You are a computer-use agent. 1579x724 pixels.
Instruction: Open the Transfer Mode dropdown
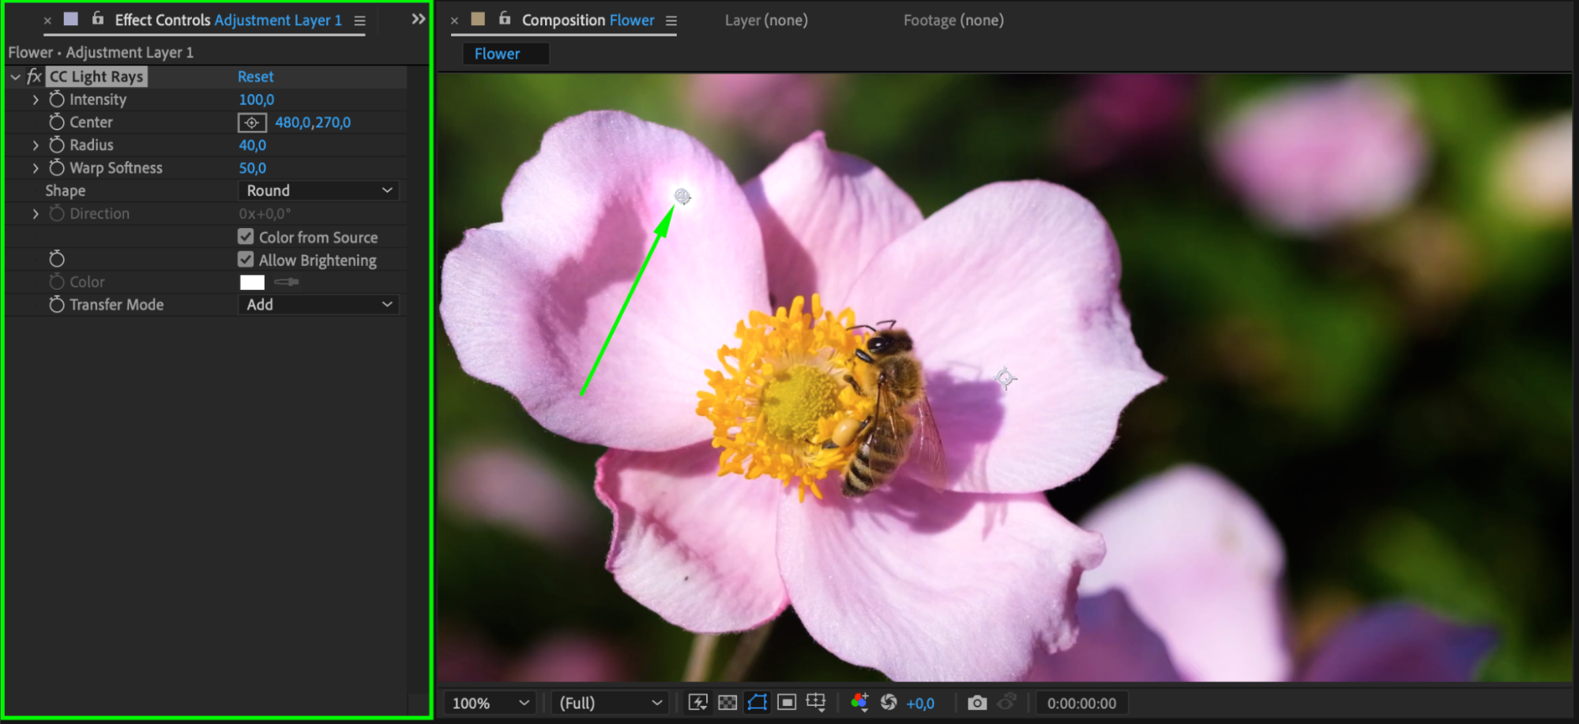(x=318, y=305)
